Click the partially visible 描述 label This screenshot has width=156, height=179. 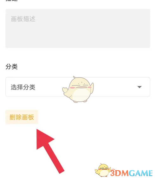(12, 0)
